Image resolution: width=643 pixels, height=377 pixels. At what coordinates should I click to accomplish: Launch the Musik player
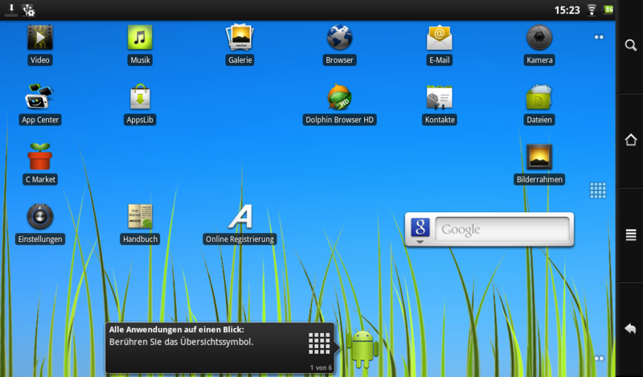pyautogui.click(x=140, y=38)
